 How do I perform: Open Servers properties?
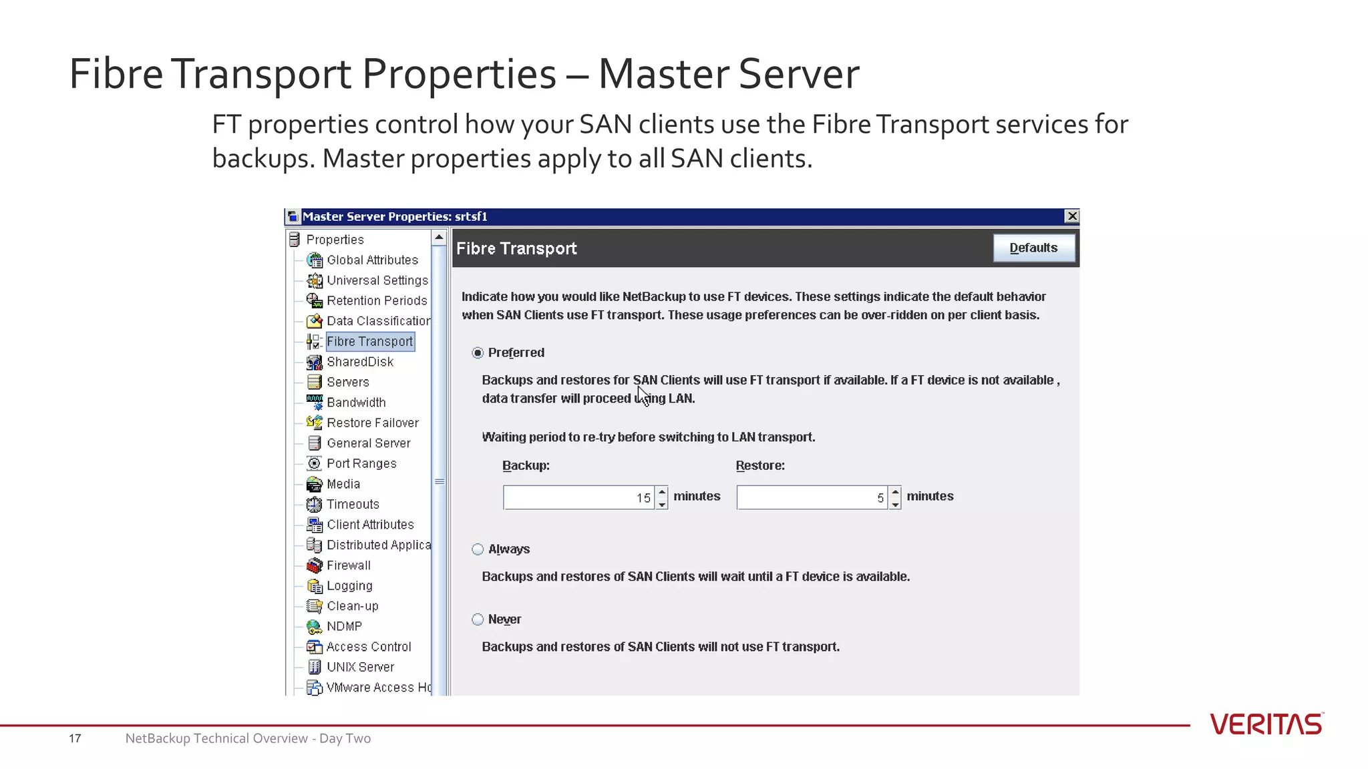tap(347, 382)
